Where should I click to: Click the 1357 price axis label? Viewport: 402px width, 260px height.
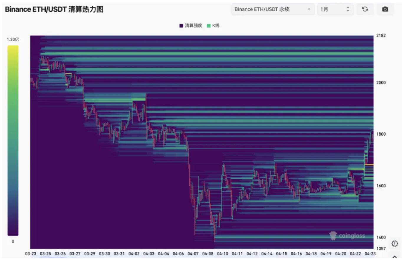click(x=381, y=249)
